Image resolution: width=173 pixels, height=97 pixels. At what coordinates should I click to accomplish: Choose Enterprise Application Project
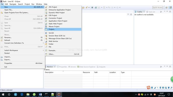[63, 10]
